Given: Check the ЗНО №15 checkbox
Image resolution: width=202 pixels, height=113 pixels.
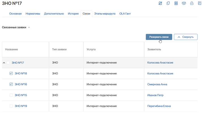Looking at the screenshot, I should (11, 95).
